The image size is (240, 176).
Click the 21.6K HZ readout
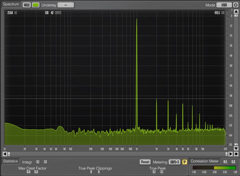[12, 13]
